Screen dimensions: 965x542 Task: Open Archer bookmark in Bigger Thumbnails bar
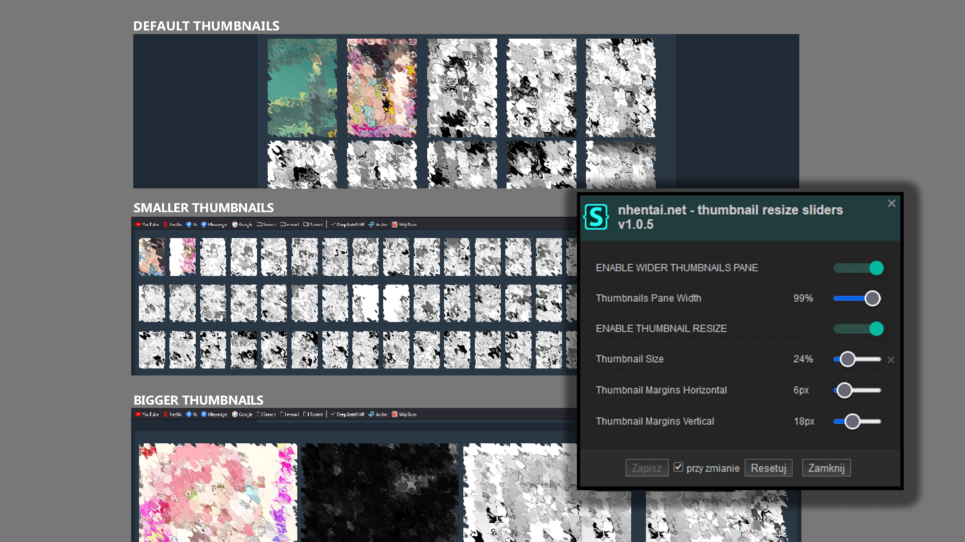click(378, 414)
